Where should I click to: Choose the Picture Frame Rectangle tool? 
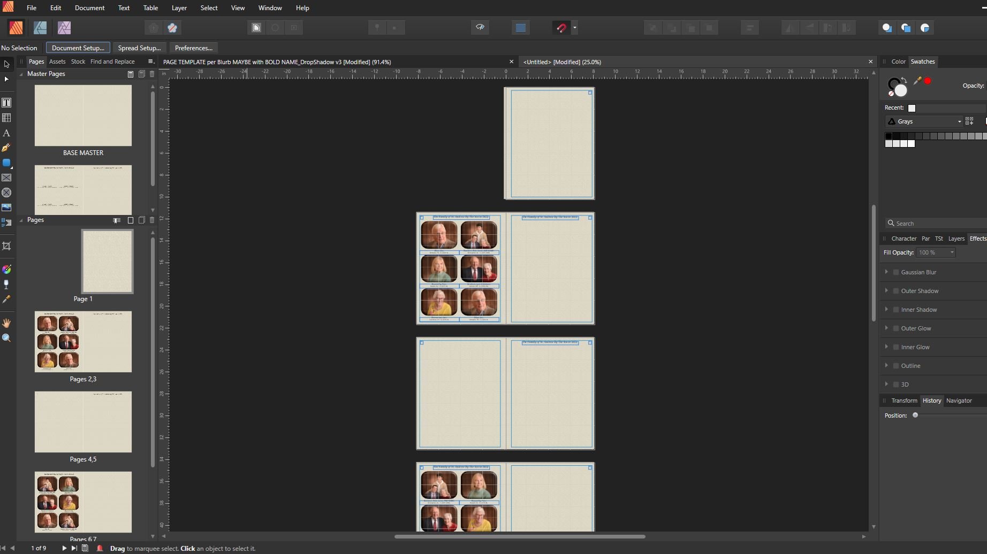click(x=6, y=178)
